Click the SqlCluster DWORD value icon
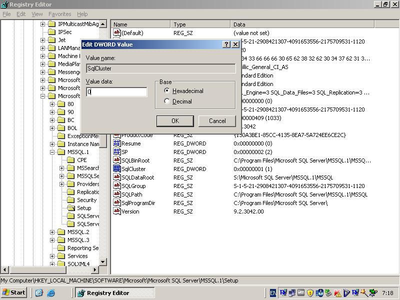 [x=117, y=168]
